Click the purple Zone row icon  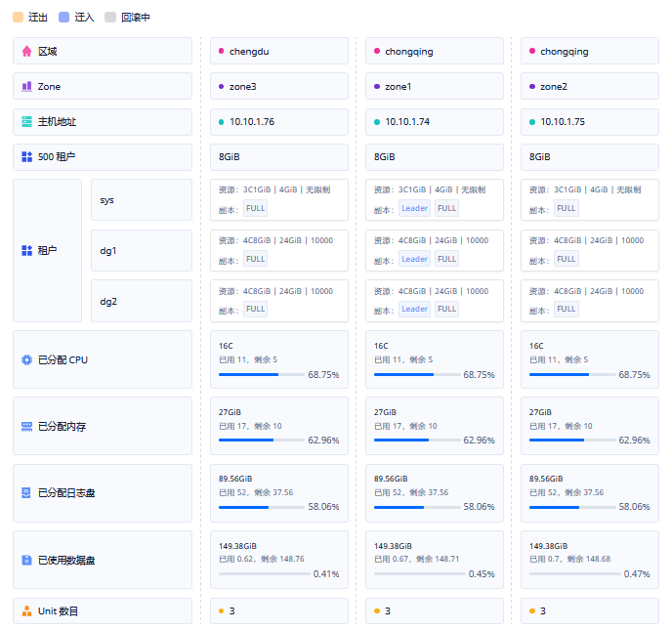coord(26,86)
